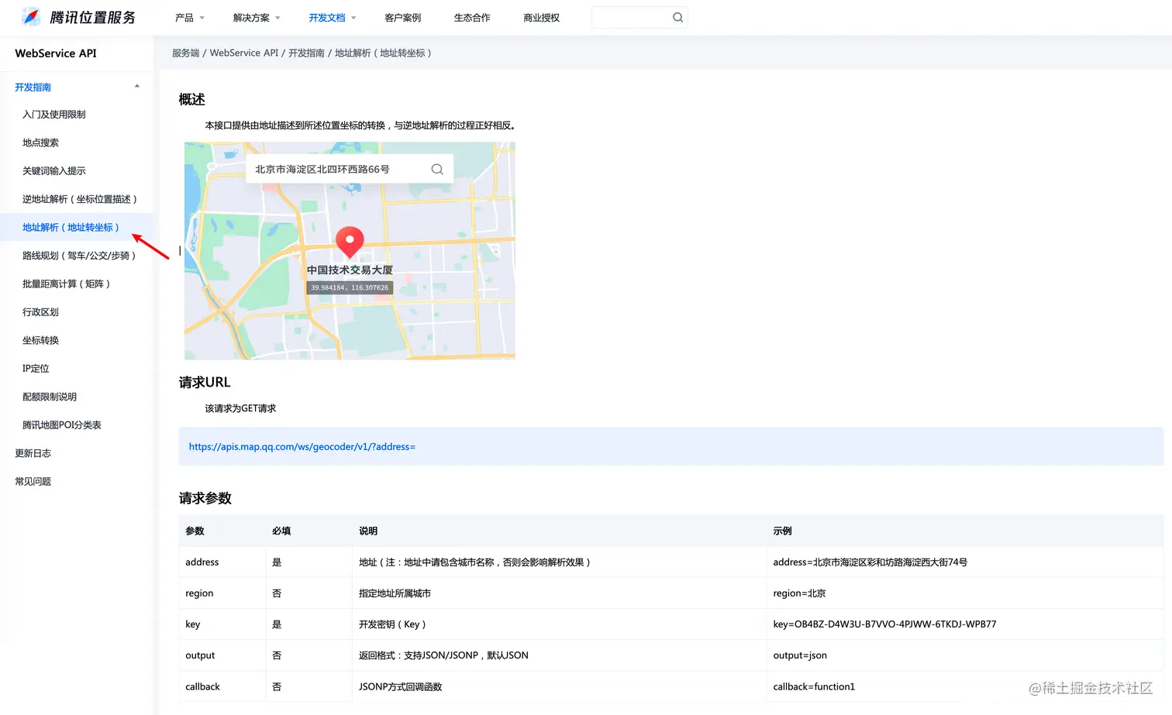This screenshot has height=715, width=1172.
Task: Open 商业授权 from the top menu
Action: tap(541, 17)
